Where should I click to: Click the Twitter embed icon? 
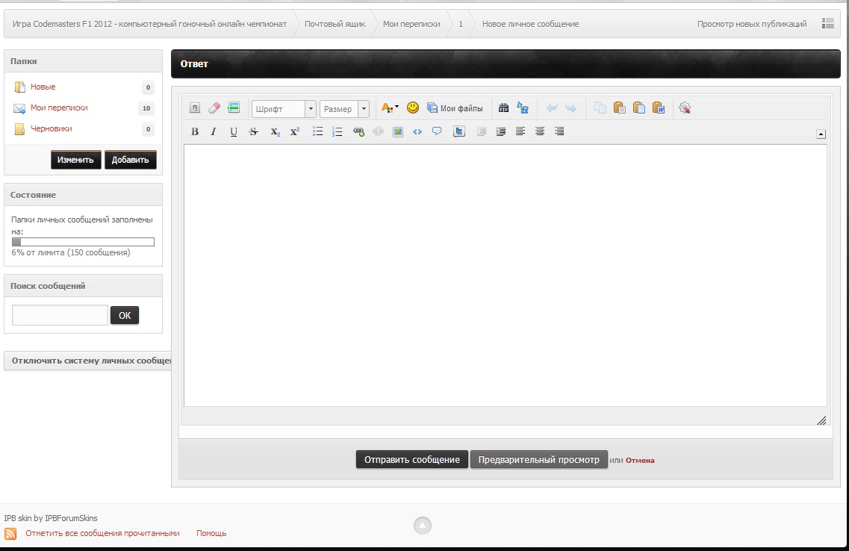click(459, 131)
